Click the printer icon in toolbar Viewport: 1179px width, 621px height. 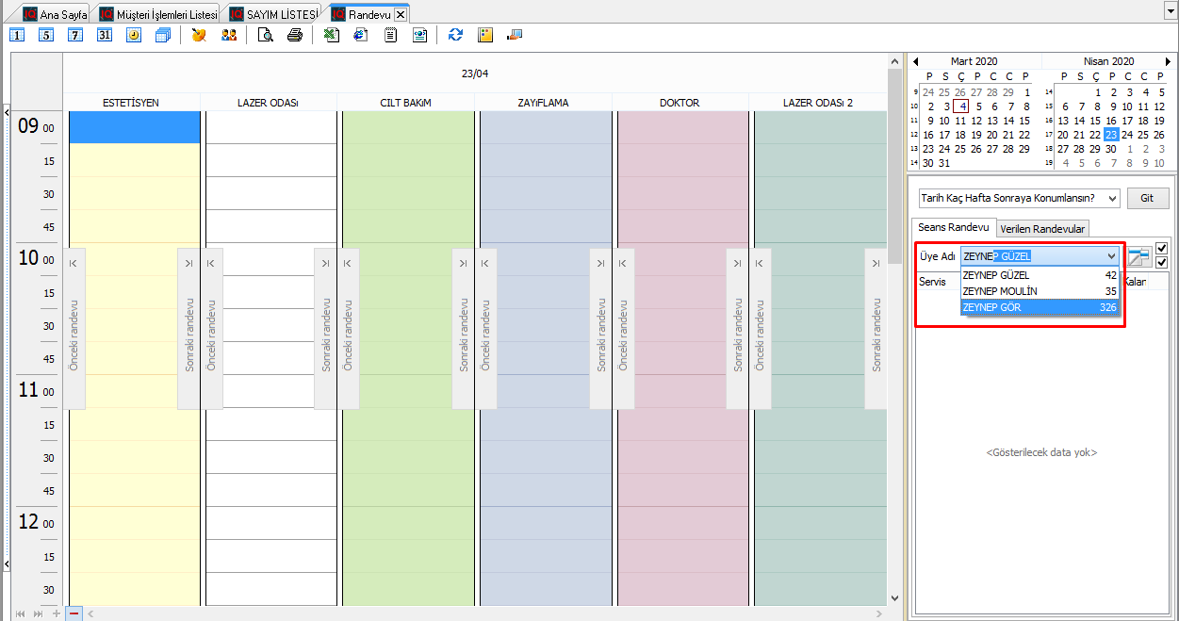click(295, 35)
